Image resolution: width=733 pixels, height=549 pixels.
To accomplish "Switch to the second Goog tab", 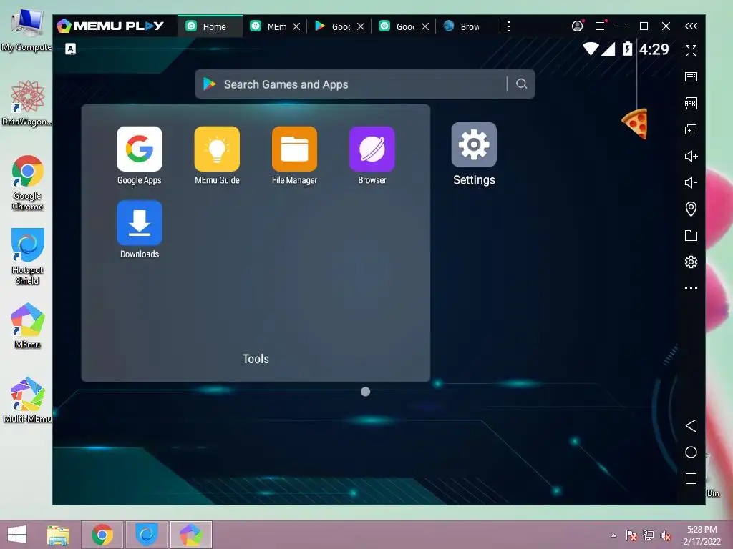I will tap(397, 26).
